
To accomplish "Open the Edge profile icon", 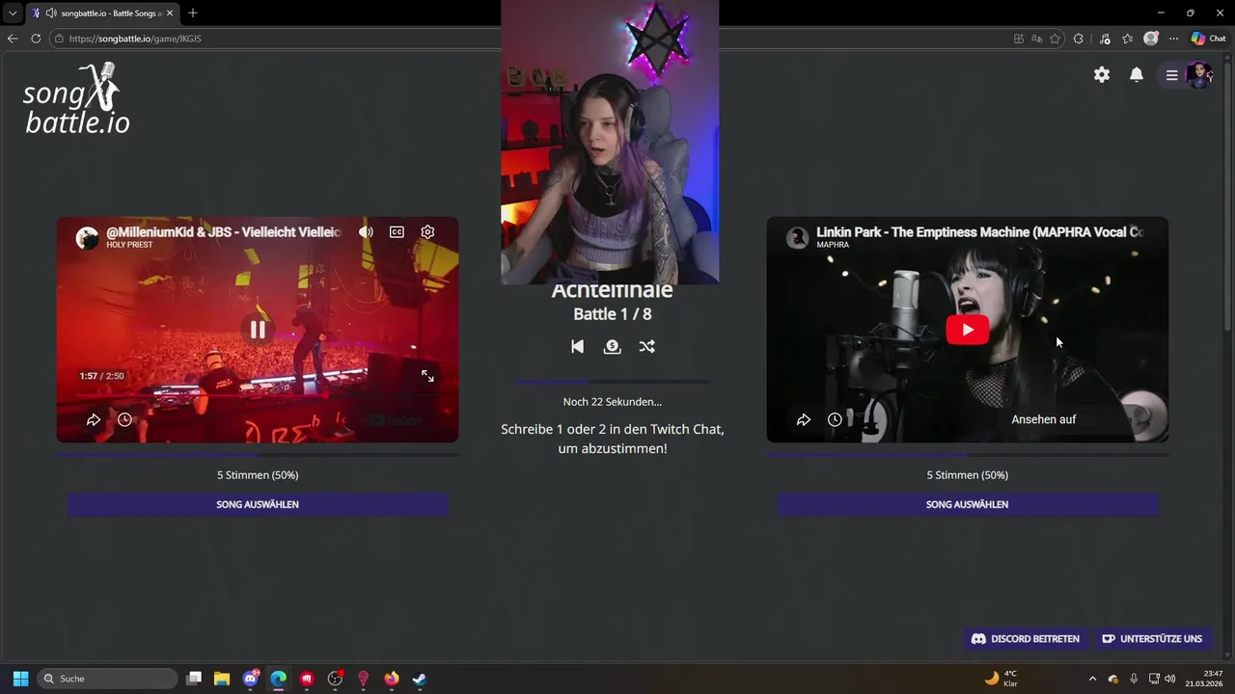I will (x=1151, y=39).
